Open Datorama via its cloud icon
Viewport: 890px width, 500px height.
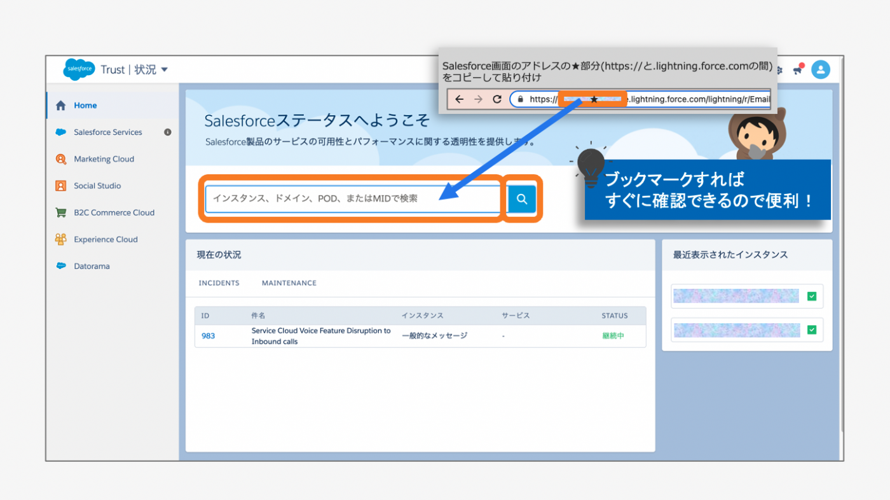(x=61, y=266)
